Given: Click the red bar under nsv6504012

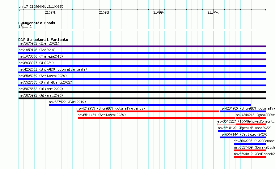Looking at the screenshot, I should click(250, 157).
